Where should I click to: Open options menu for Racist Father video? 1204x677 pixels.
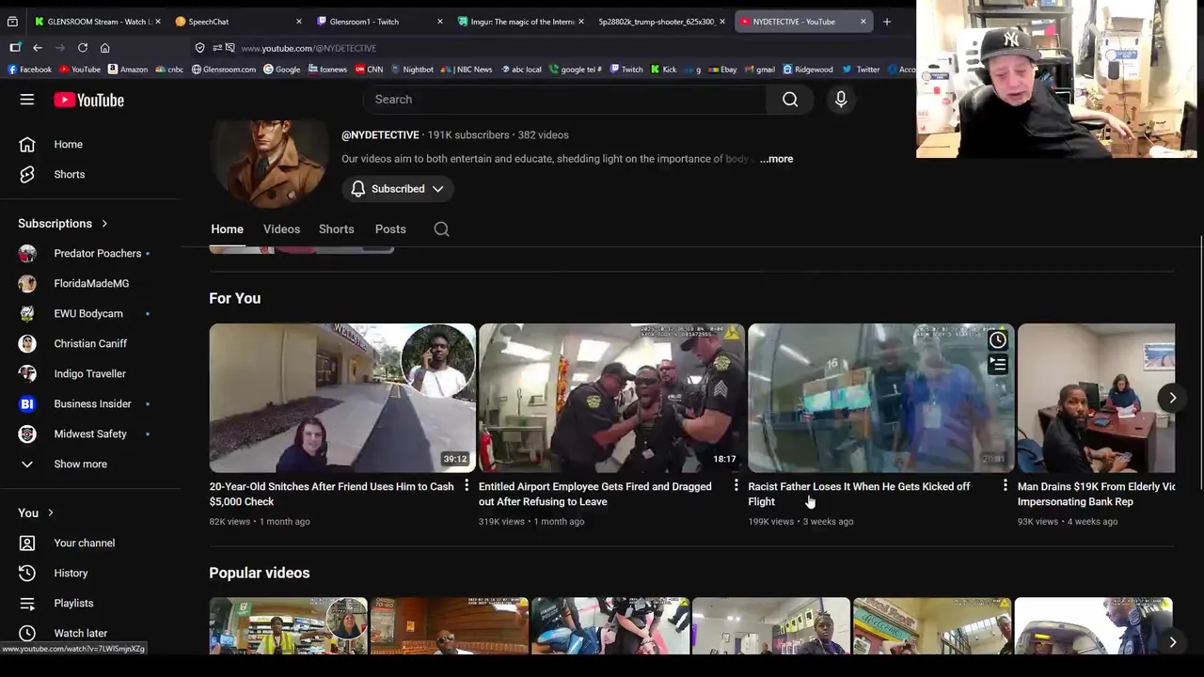tap(1005, 486)
